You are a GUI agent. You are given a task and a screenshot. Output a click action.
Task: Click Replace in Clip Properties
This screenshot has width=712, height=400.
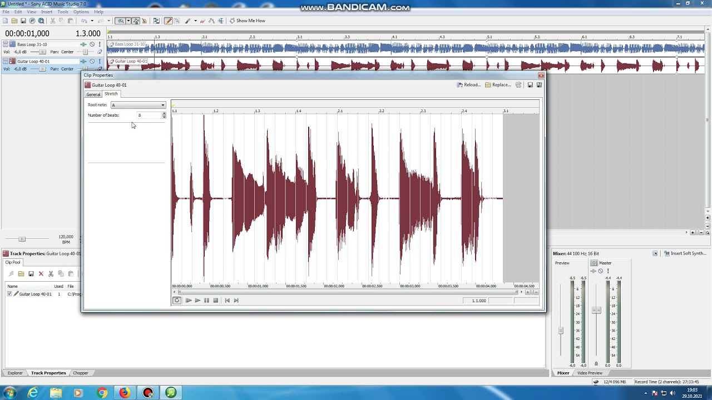498,85
